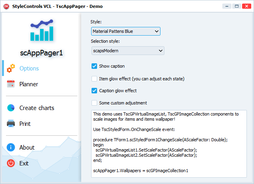Screen dimensions: 254x184
Task: Switch to the Planner page
Action: [x=29, y=84]
